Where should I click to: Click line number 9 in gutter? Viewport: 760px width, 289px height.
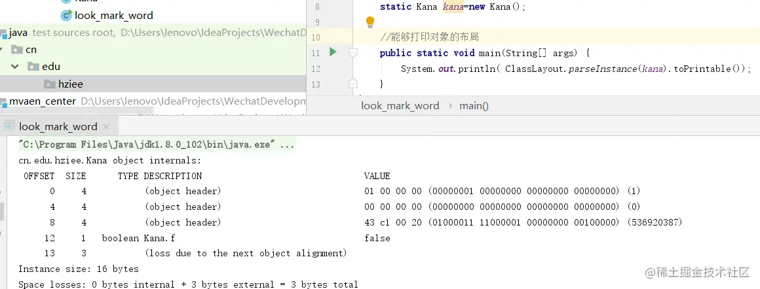point(318,22)
